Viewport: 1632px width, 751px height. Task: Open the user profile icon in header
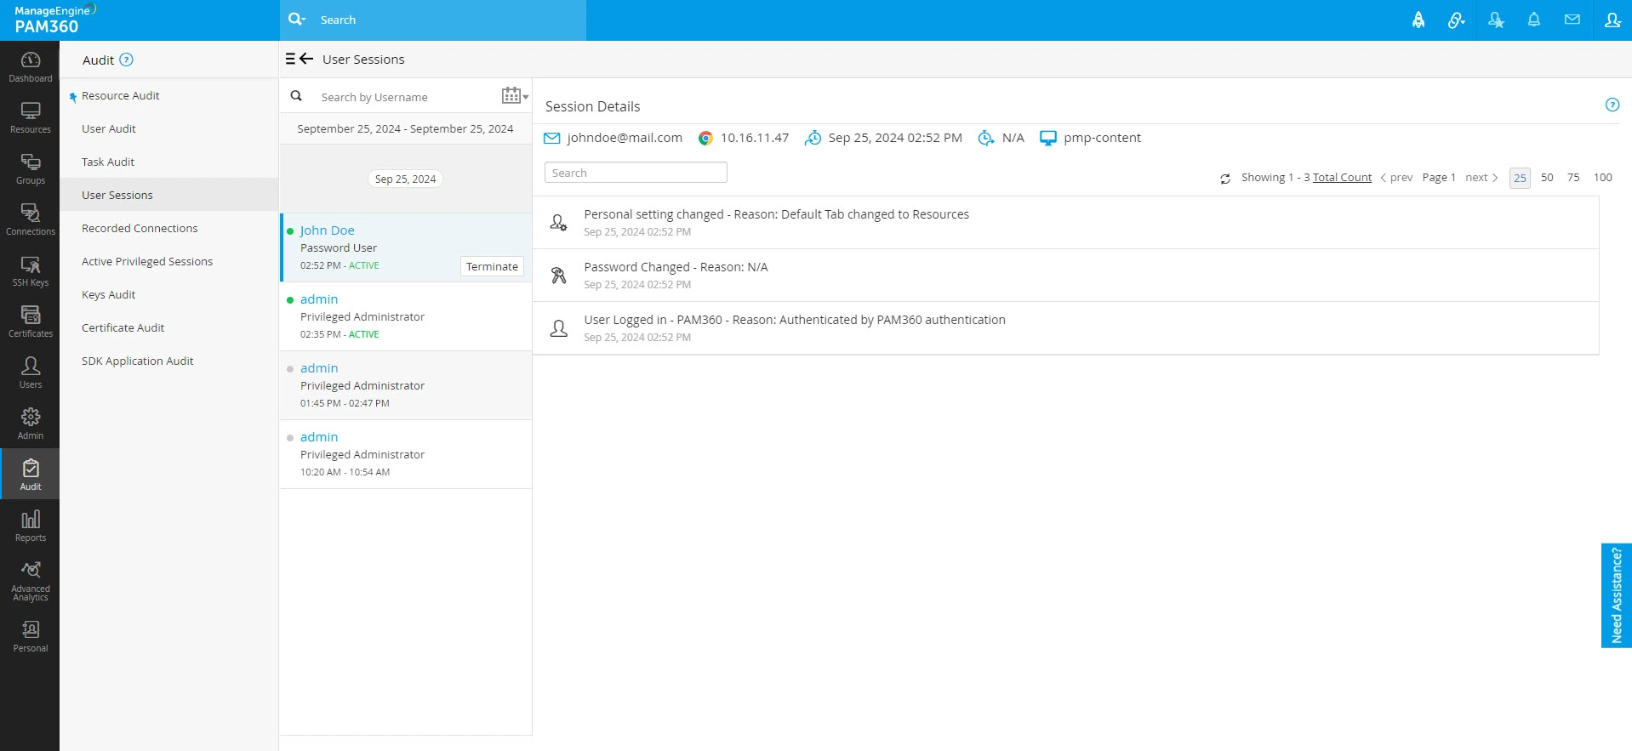pyautogui.click(x=1612, y=20)
